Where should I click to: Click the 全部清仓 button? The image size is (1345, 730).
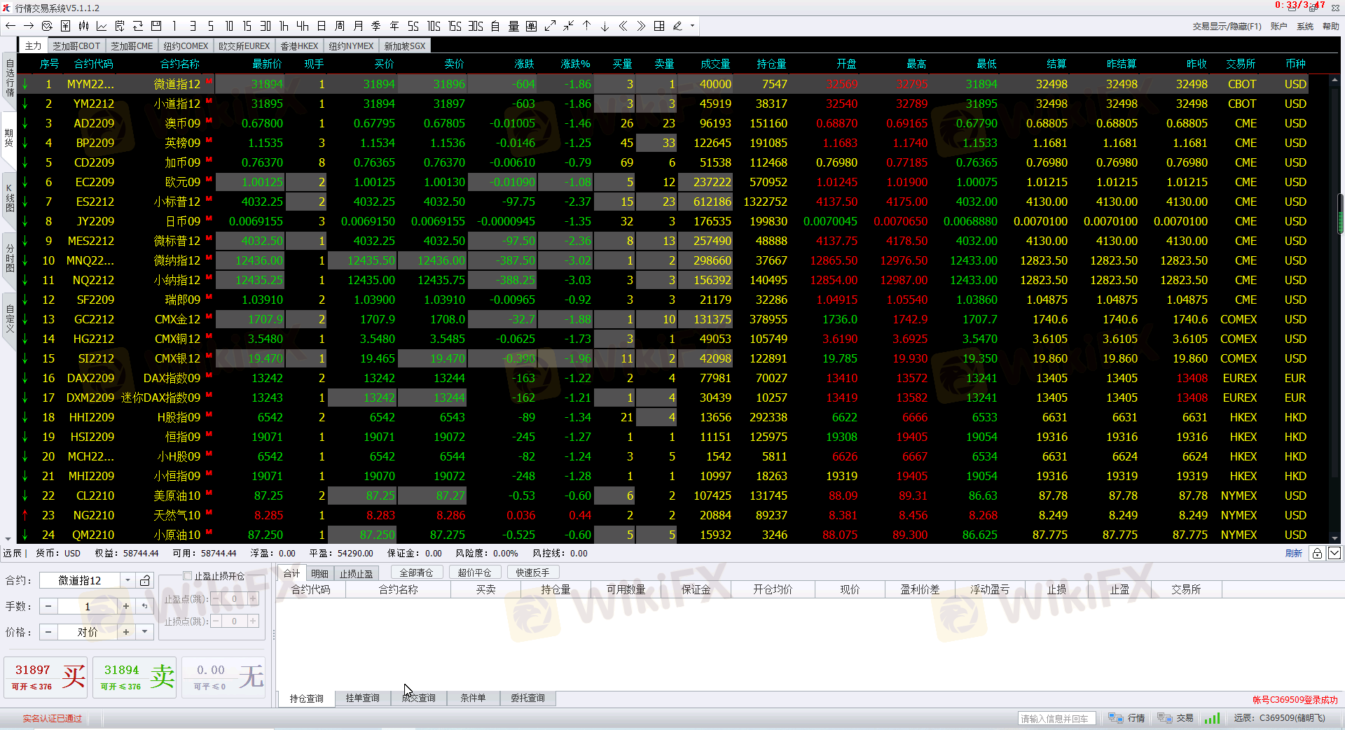(416, 573)
